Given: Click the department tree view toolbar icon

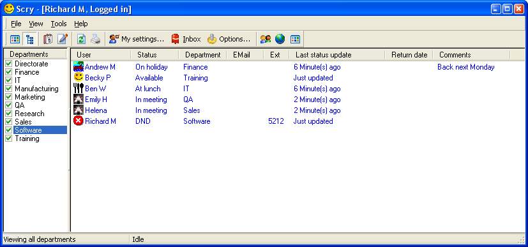Looking at the screenshot, I should tap(29, 39).
